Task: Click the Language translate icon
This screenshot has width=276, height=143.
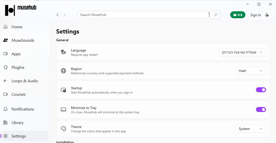Action: (x=63, y=52)
